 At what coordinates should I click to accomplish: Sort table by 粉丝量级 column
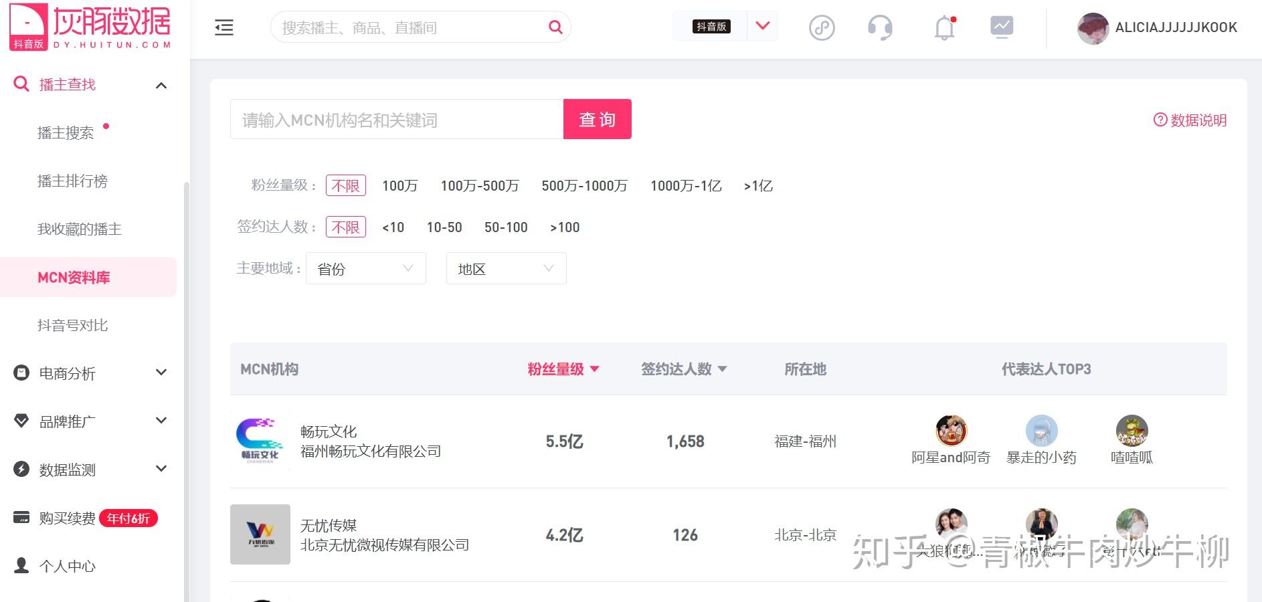pos(563,369)
